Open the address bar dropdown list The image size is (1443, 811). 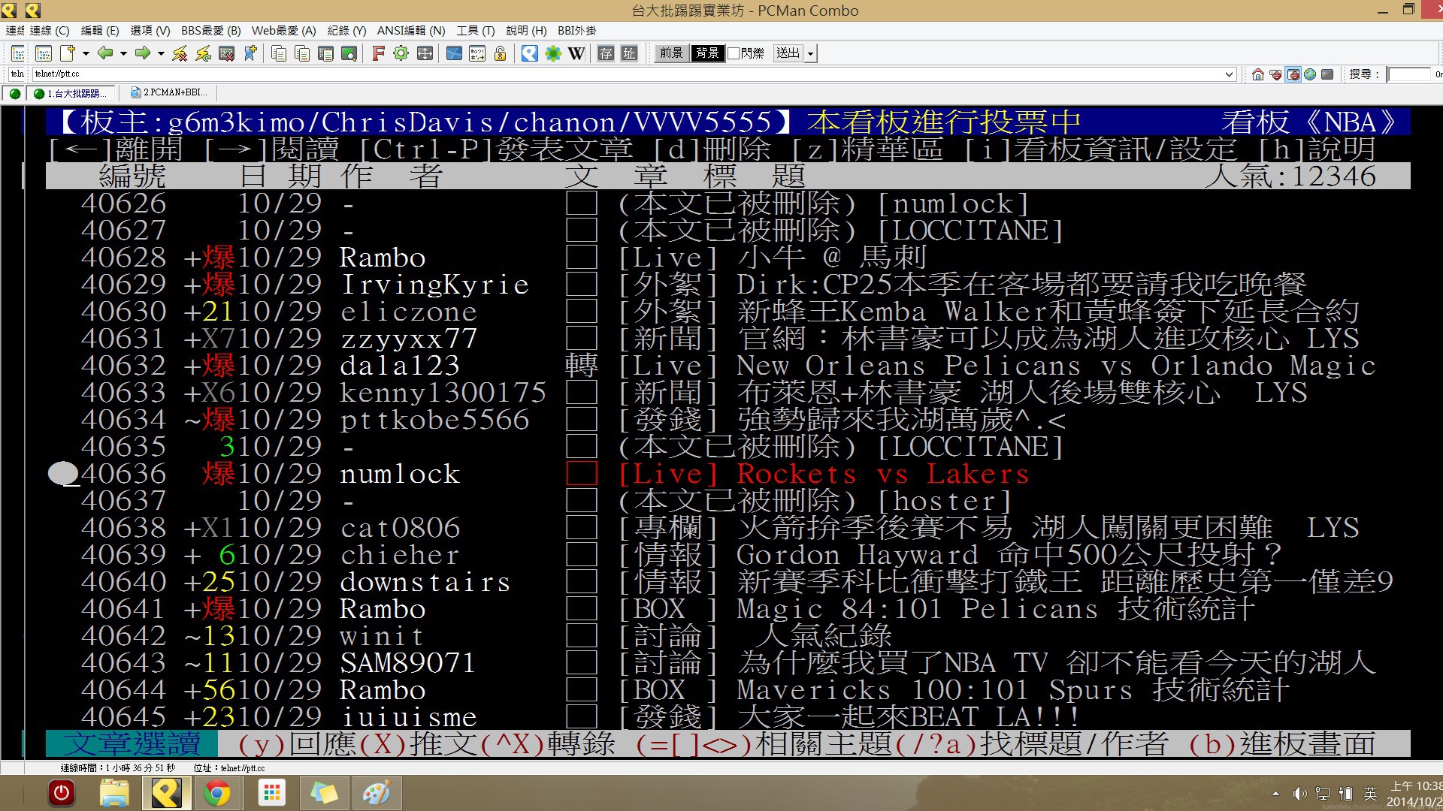tap(1229, 74)
